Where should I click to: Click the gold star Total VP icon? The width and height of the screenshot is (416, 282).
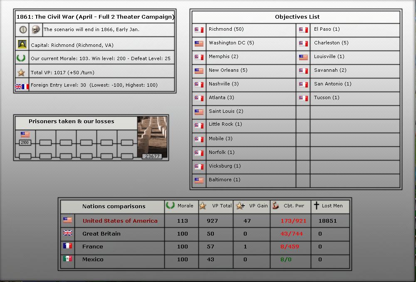(x=22, y=73)
